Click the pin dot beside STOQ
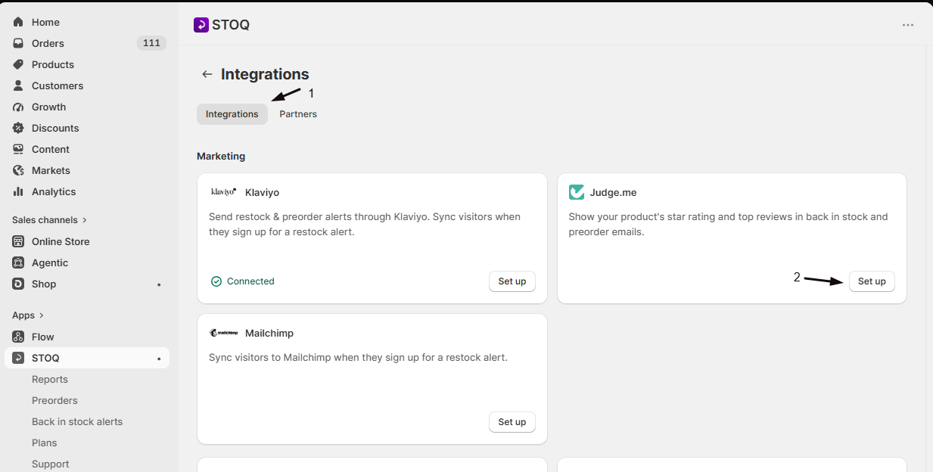The image size is (933, 472). click(159, 359)
